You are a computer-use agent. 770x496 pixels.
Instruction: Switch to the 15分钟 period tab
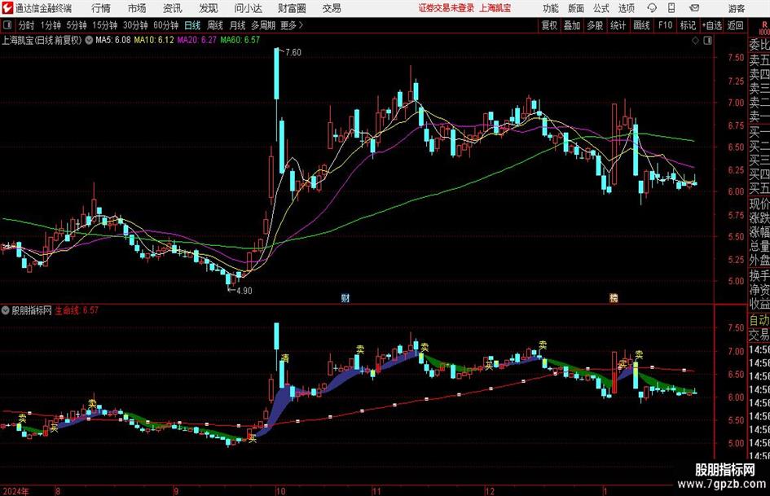105,25
